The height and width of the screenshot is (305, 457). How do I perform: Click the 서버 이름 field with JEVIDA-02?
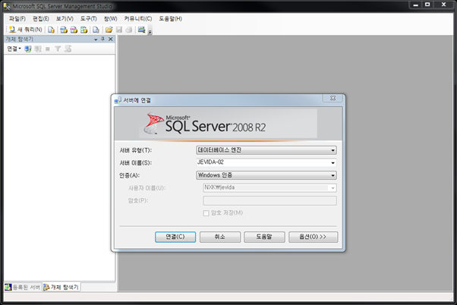click(x=263, y=162)
